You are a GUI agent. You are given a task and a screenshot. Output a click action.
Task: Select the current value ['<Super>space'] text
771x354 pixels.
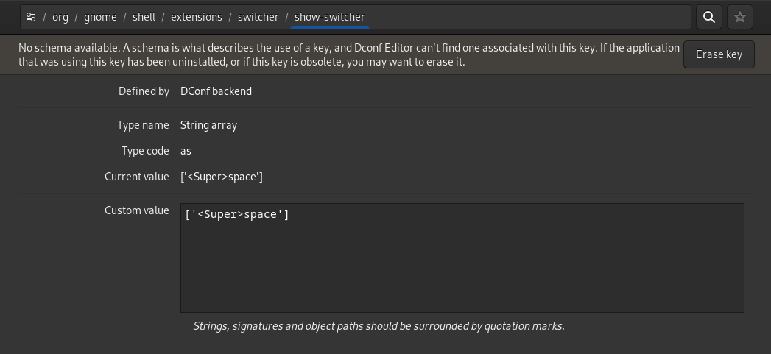[221, 177]
